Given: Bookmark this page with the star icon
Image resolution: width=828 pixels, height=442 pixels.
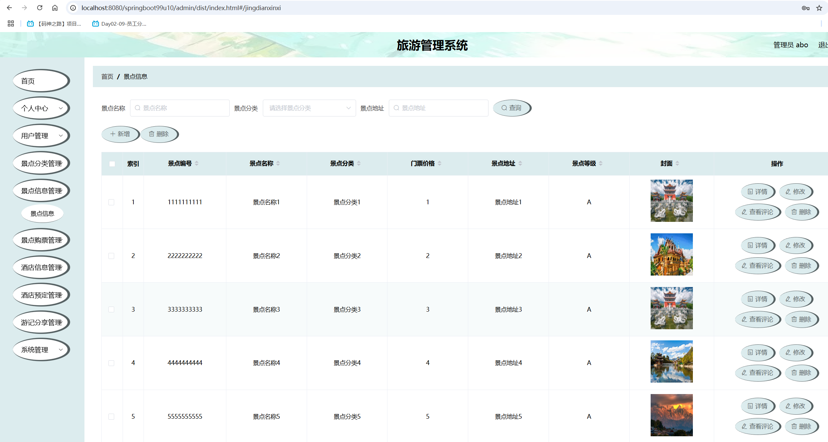Looking at the screenshot, I should click(x=819, y=8).
